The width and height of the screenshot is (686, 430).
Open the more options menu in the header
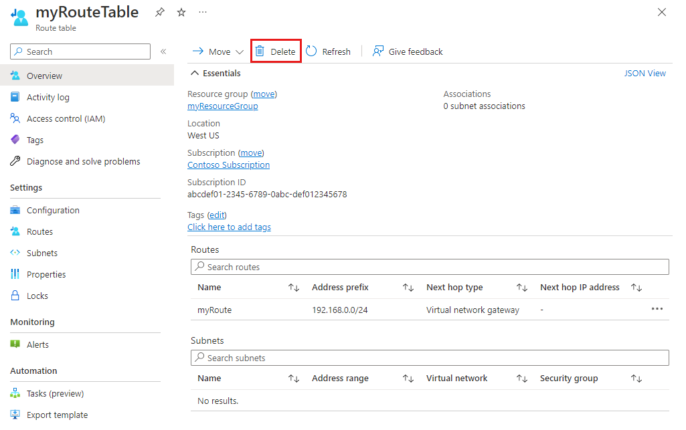pos(203,12)
